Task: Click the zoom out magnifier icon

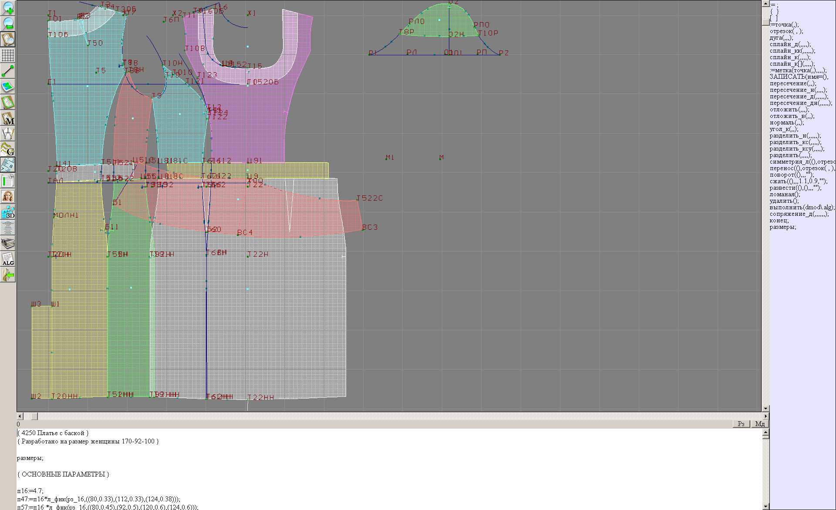Action: 8,23
